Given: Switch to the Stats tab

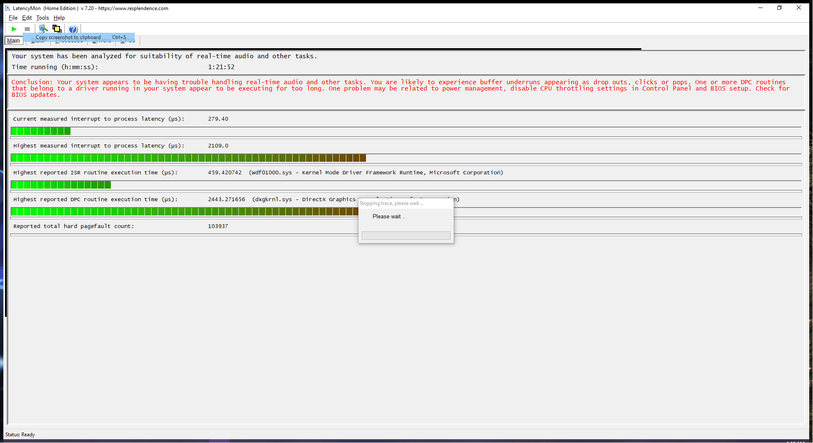Looking at the screenshot, I should pos(38,41).
